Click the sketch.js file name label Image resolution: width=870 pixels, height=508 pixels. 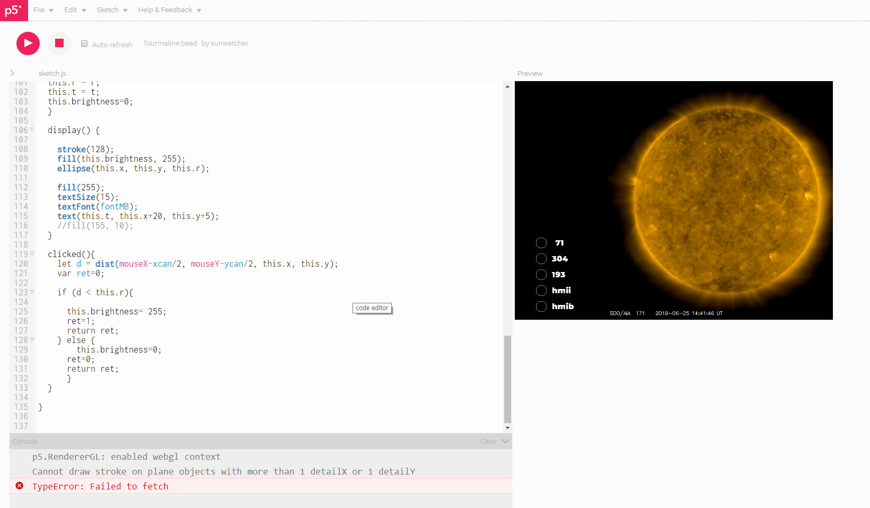pyautogui.click(x=52, y=73)
